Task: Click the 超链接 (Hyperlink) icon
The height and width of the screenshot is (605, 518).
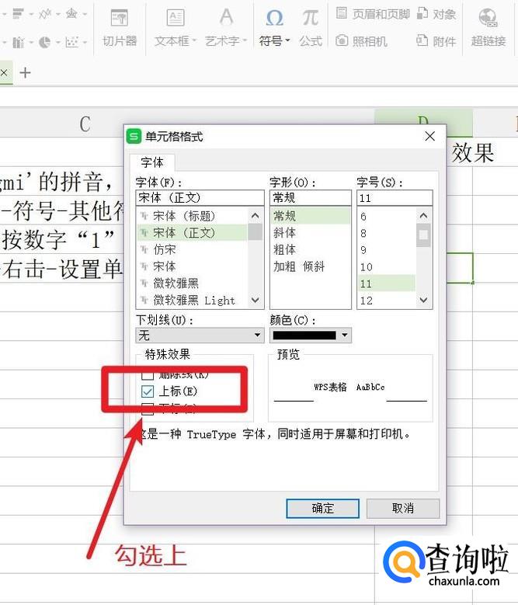Action: point(488,18)
